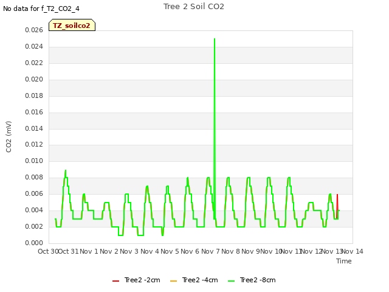Click the CO2 (mV) y-axis label
The image size is (389, 292).
tap(9, 137)
